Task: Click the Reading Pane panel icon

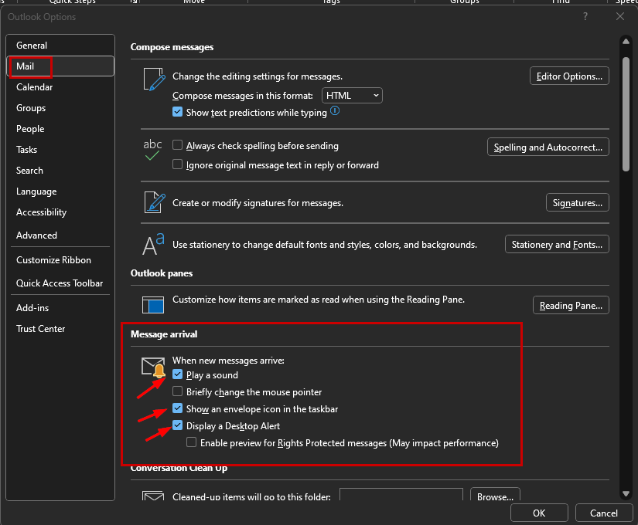Action: coord(152,304)
